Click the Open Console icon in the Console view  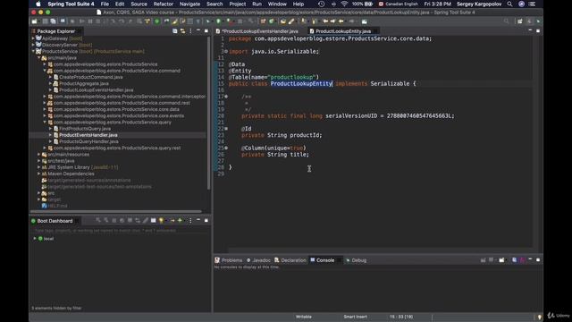click(x=502, y=260)
